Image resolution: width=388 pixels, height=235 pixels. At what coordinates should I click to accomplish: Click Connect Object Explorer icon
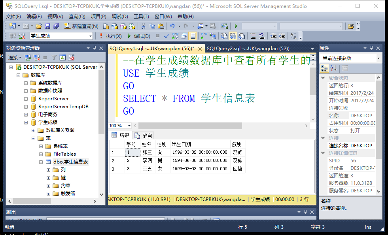pyautogui.click(x=28, y=58)
